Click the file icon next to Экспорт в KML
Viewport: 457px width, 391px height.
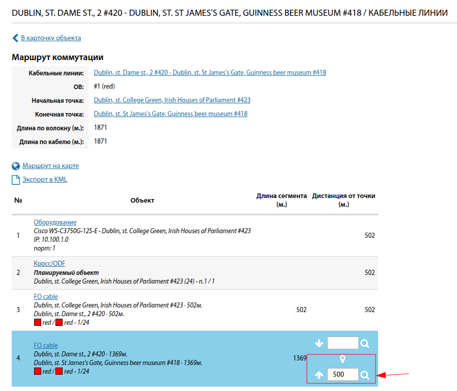16,180
